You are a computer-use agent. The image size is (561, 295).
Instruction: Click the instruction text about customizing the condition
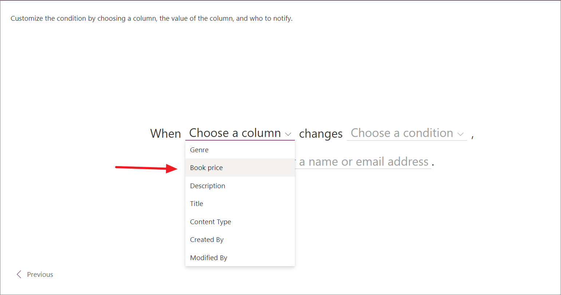click(x=151, y=18)
